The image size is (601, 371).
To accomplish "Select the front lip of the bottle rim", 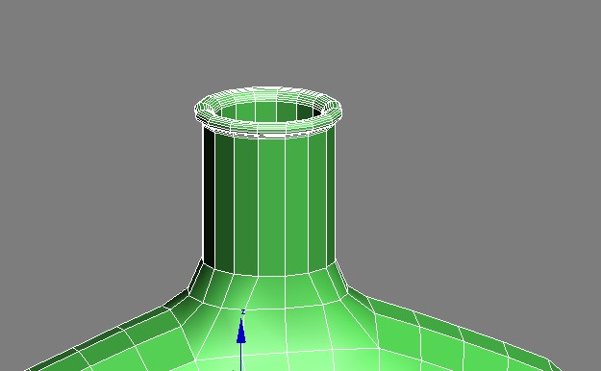I will [268, 132].
